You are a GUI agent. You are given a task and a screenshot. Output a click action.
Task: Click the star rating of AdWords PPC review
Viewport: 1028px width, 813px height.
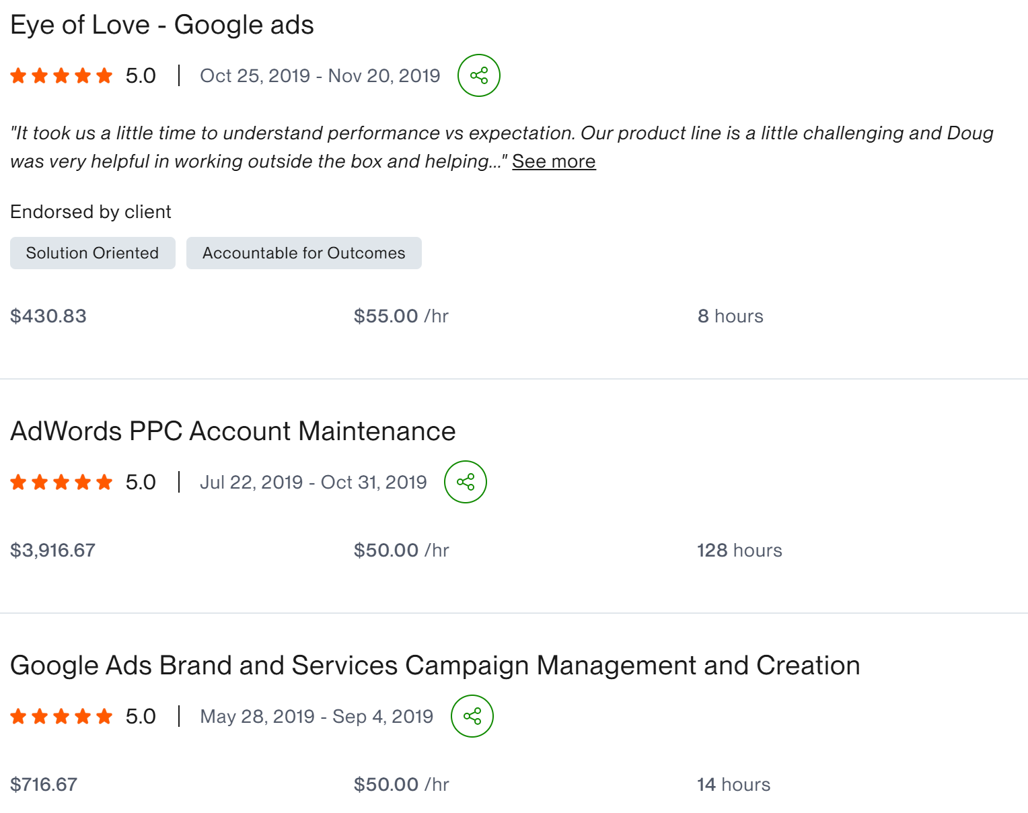click(x=61, y=482)
